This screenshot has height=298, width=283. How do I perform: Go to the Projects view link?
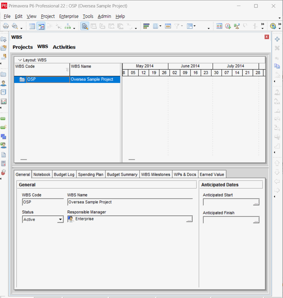tap(23, 47)
